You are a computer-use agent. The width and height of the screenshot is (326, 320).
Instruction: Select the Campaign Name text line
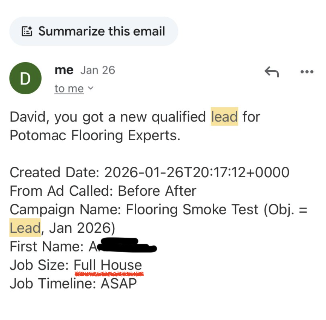point(141,209)
